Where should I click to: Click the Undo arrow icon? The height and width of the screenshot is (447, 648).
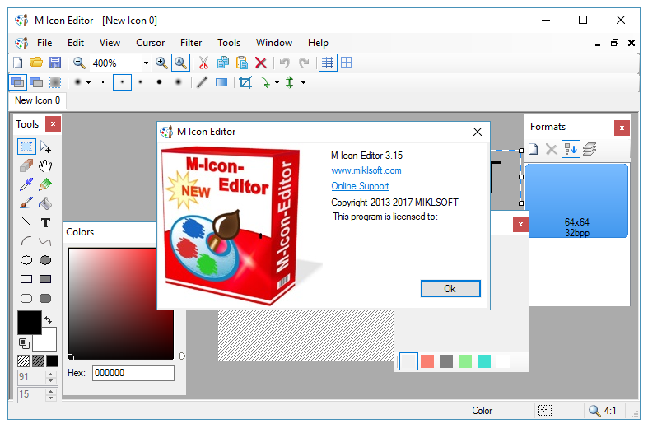pos(284,63)
